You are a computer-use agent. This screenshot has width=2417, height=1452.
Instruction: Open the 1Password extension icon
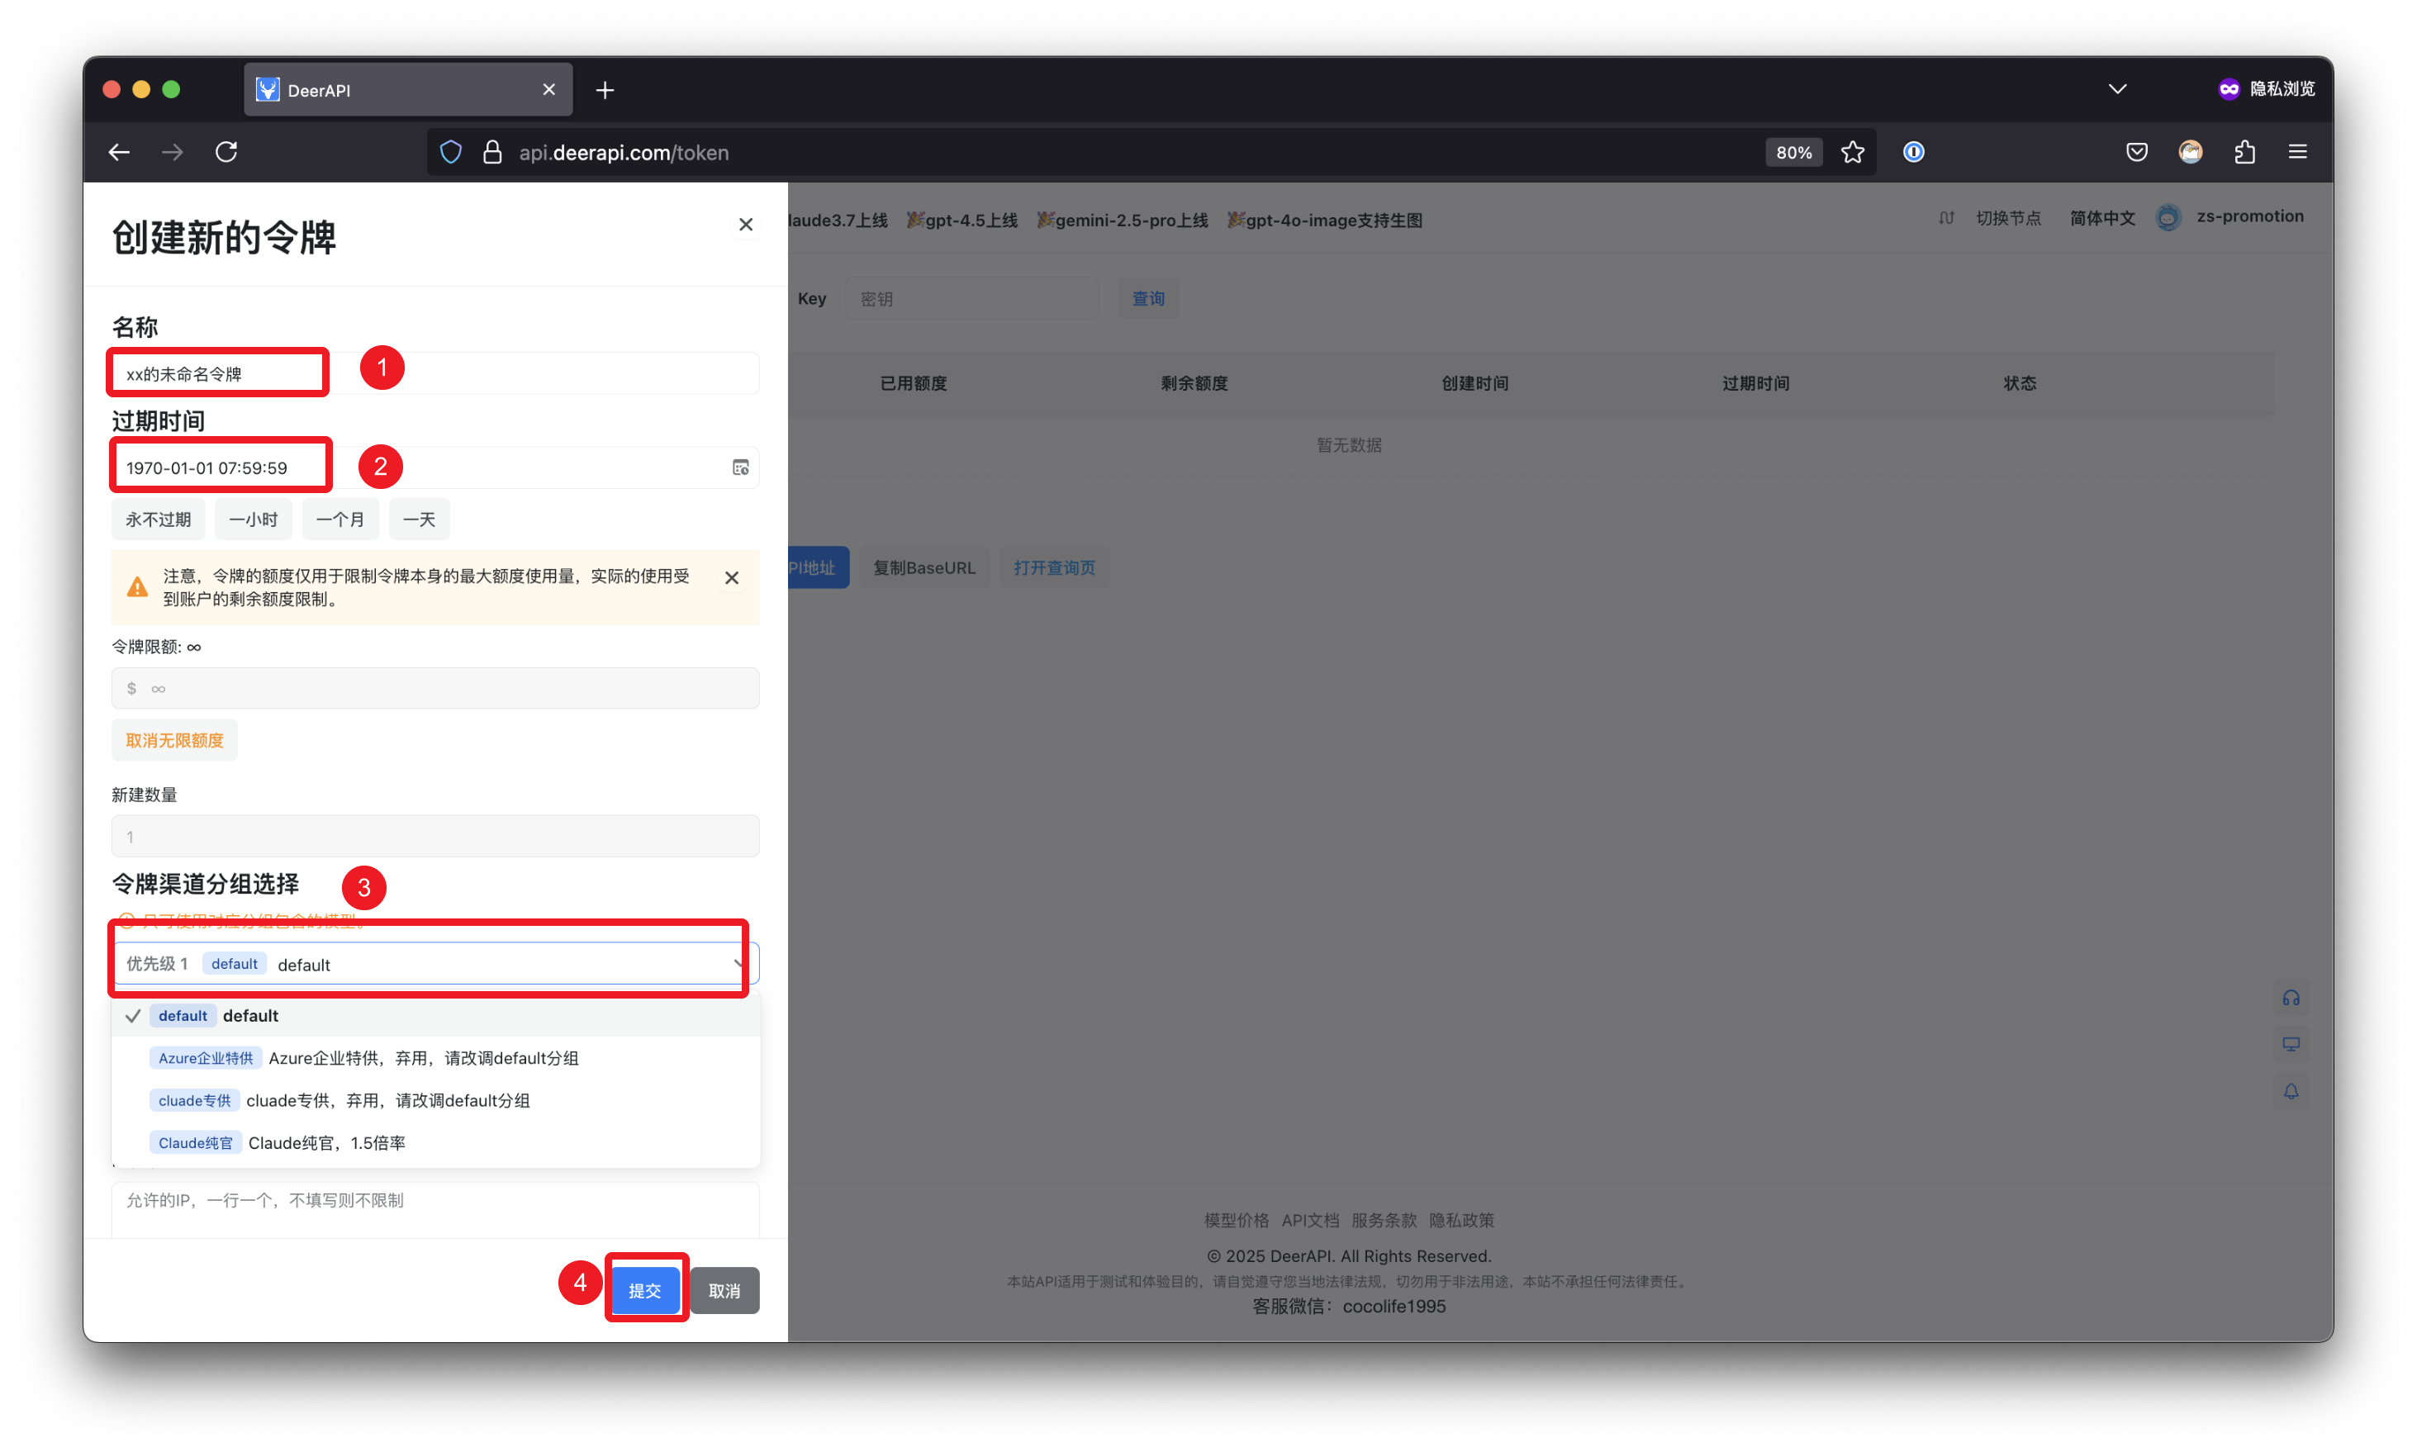click(1913, 152)
